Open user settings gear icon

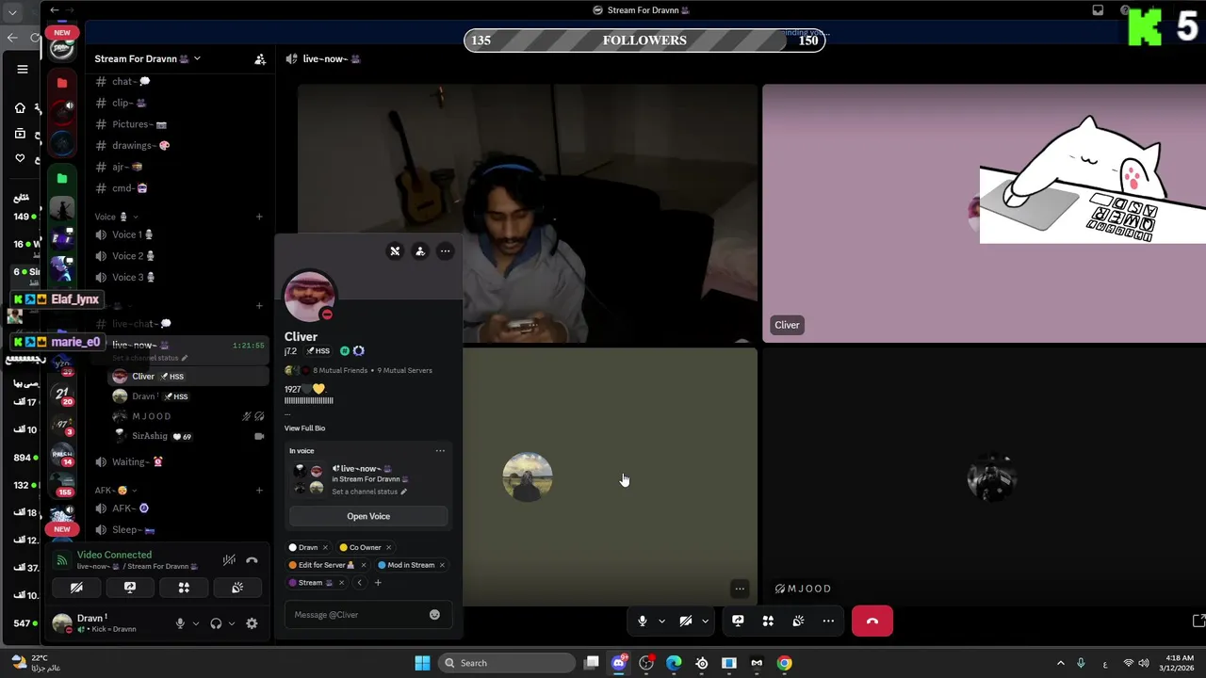[252, 623]
